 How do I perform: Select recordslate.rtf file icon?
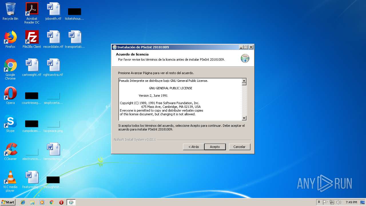(x=53, y=39)
